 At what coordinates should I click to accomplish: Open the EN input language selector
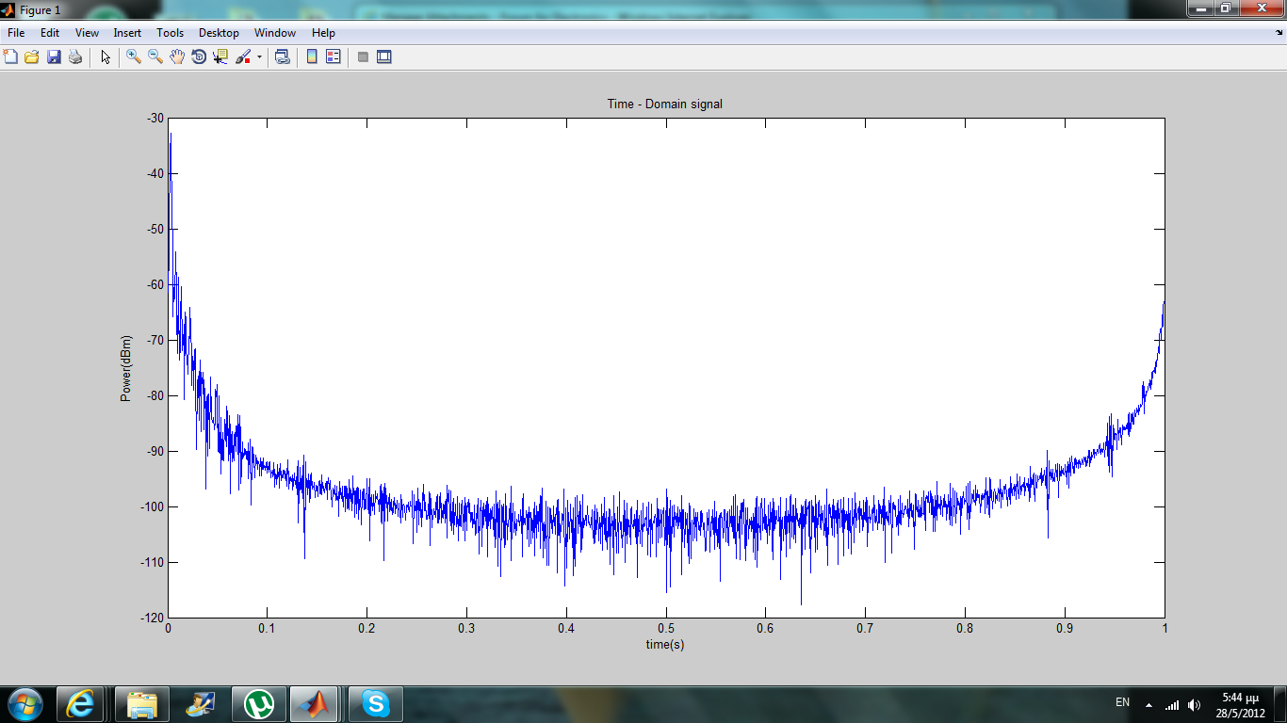(1122, 702)
